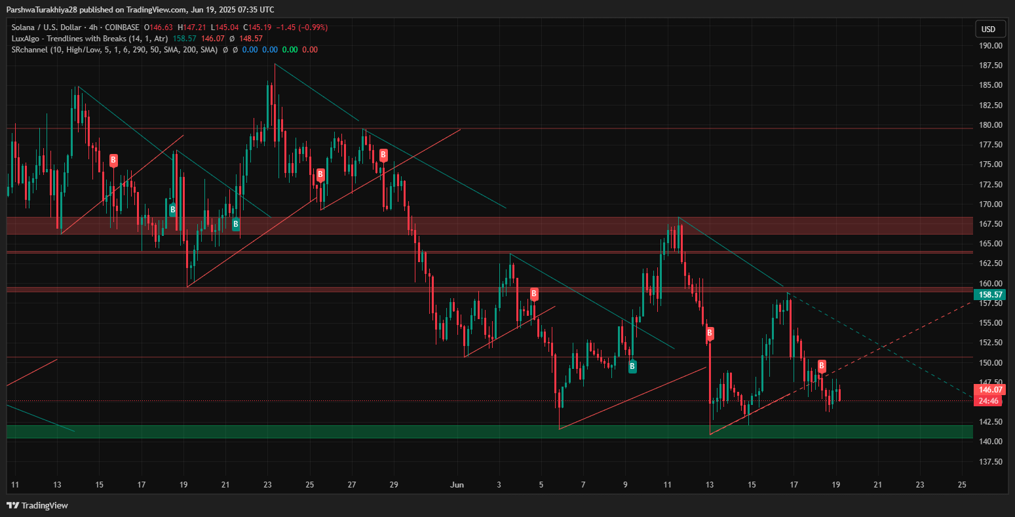
Task: Click the green B break marker near June 9
Action: tap(632, 366)
